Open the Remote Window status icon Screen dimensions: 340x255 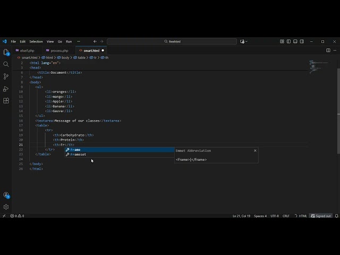[x=4, y=216]
